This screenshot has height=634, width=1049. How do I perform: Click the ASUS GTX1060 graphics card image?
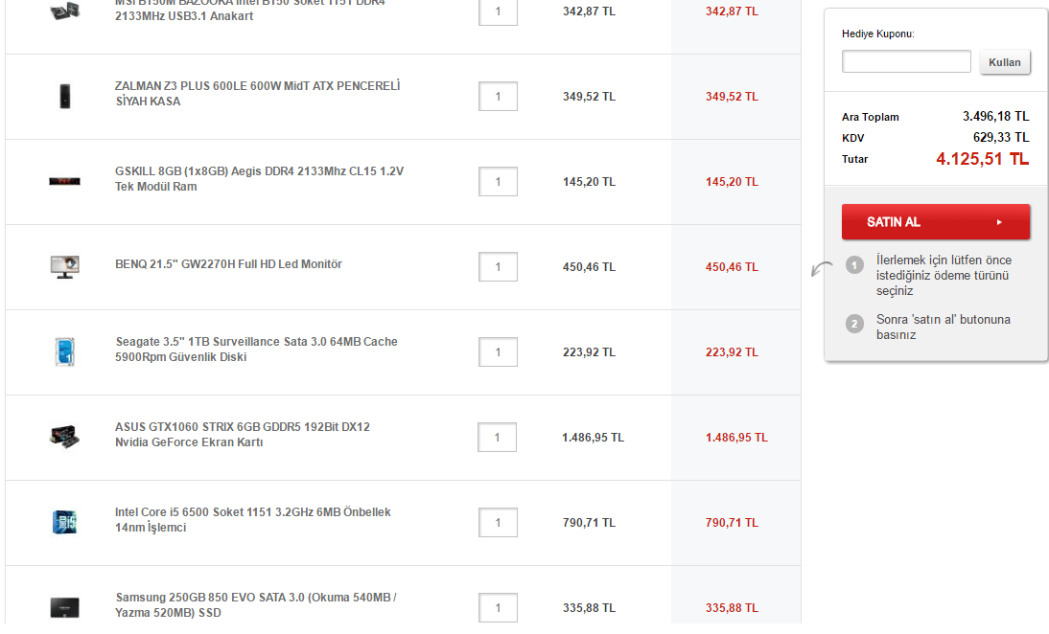pos(64,437)
